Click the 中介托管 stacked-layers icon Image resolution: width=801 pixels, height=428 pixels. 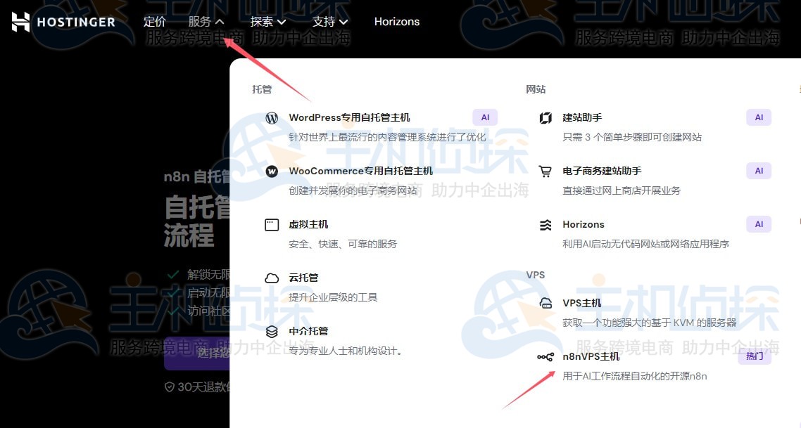272,331
